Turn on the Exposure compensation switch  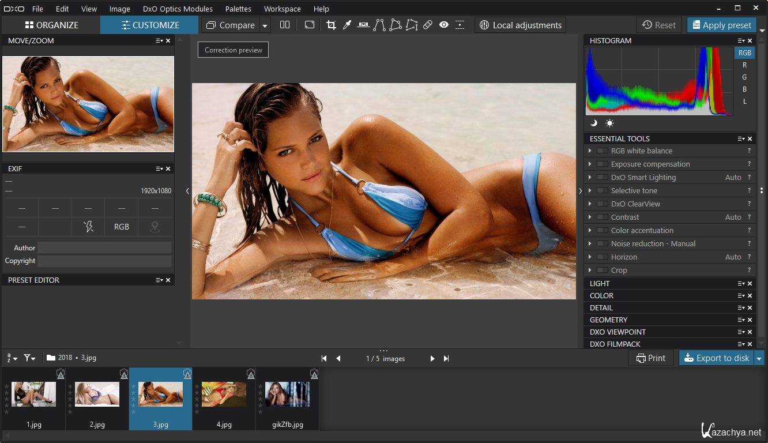603,164
